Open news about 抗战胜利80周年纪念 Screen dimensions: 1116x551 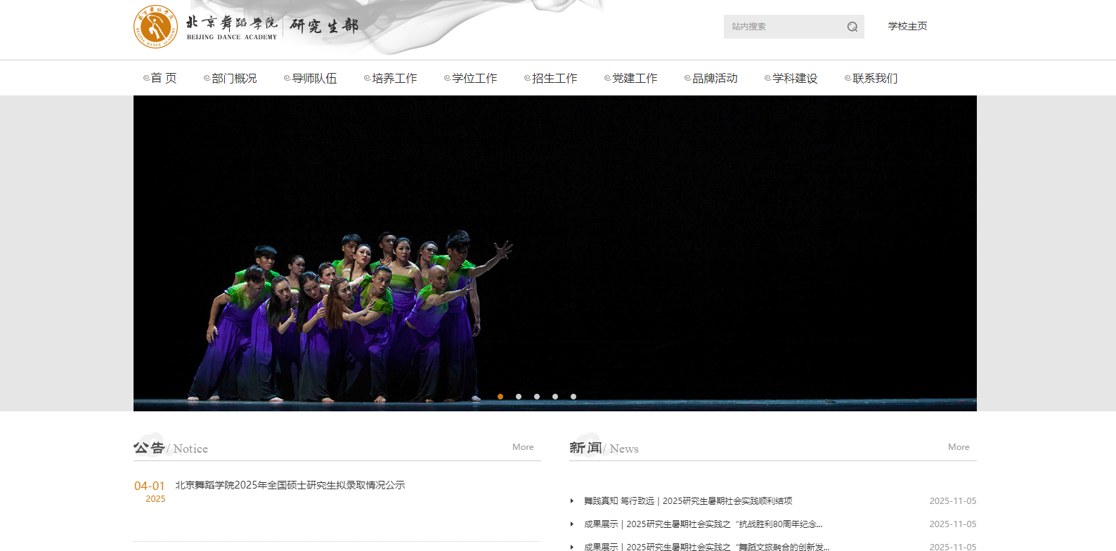point(703,524)
